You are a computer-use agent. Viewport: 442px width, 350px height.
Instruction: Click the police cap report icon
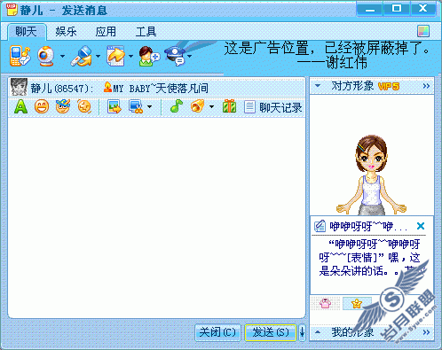(x=175, y=56)
